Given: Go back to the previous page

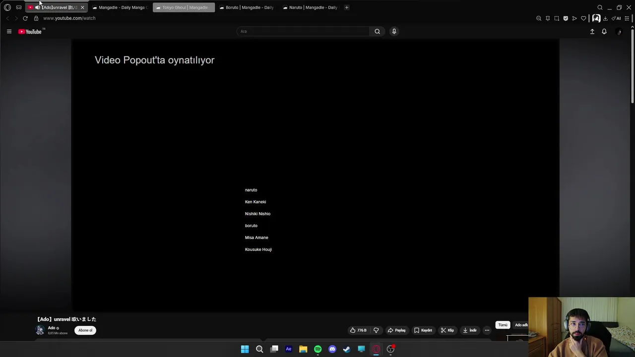Looking at the screenshot, I should (7, 18).
